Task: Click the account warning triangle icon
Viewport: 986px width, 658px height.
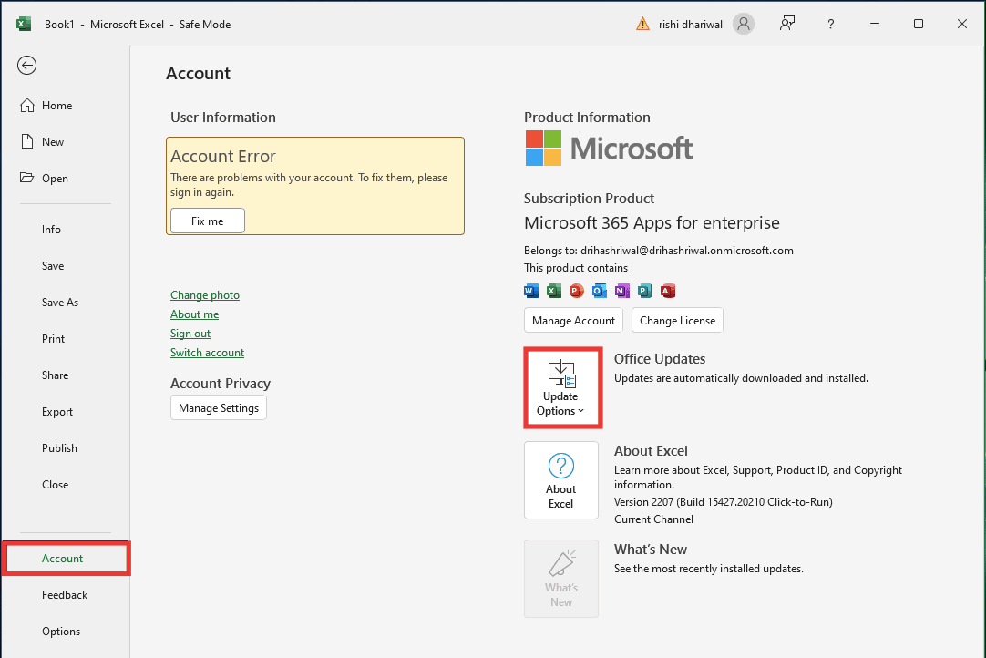Action: coord(643,25)
